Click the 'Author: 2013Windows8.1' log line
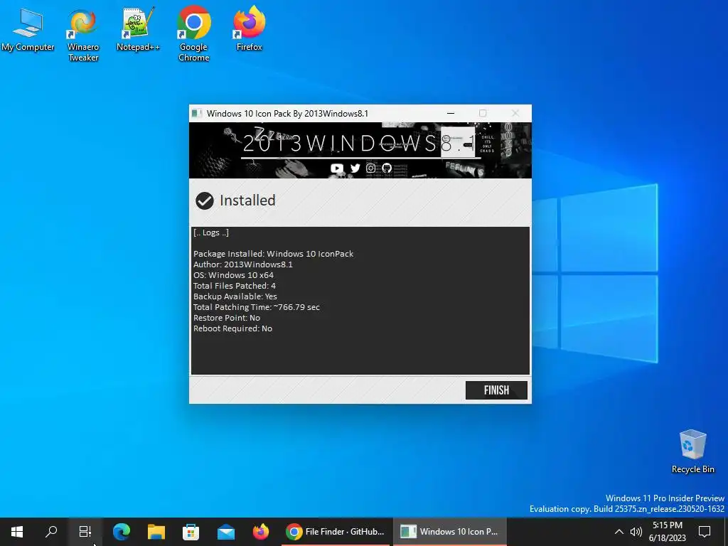728x546 pixels. (x=243, y=264)
